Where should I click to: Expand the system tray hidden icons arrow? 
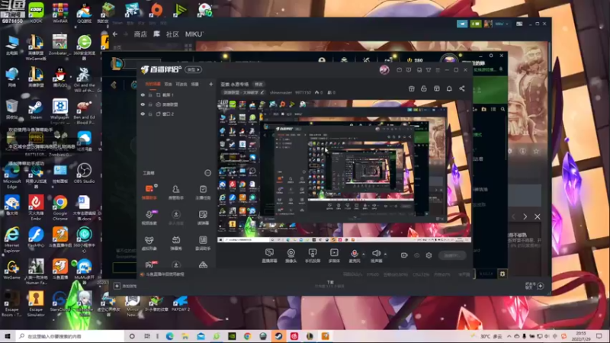point(509,336)
